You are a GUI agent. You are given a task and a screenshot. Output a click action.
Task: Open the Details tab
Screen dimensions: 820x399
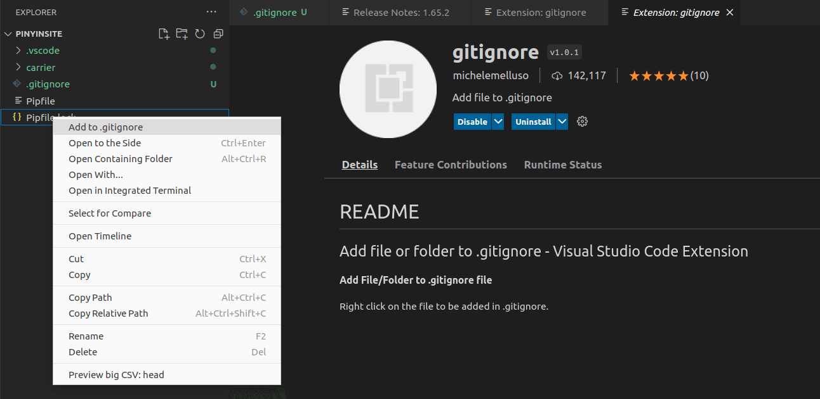tap(360, 165)
